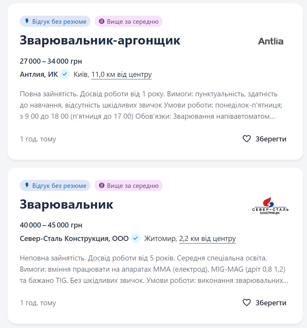Click the verified checkmark next to Антлия, ИК

tap(64, 74)
